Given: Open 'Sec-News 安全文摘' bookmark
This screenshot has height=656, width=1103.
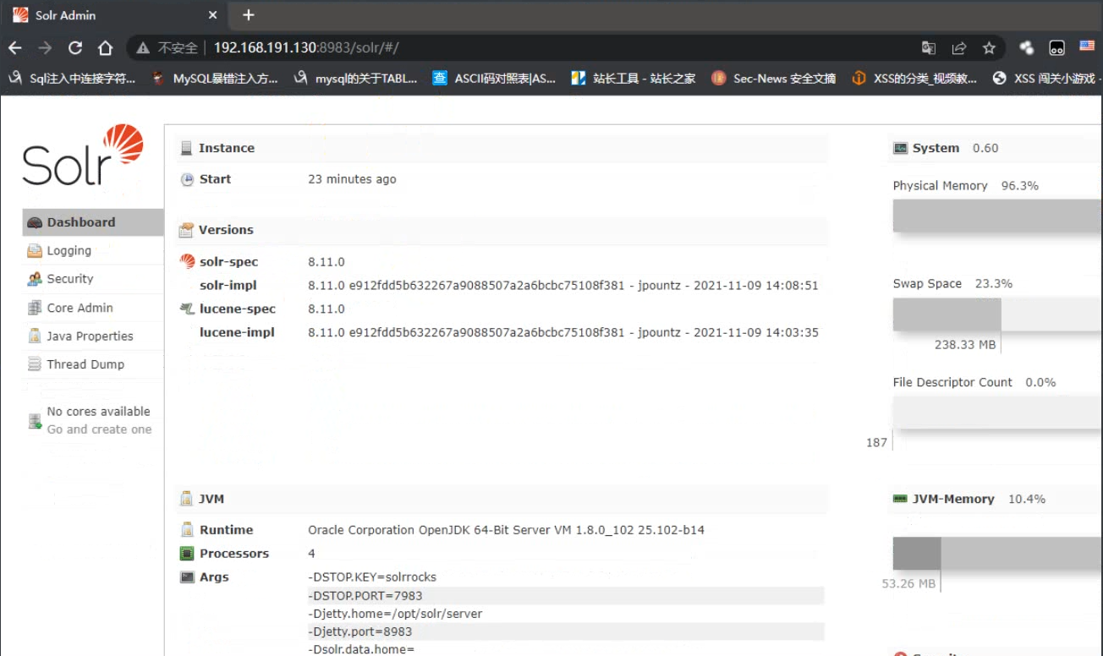Looking at the screenshot, I should point(774,79).
